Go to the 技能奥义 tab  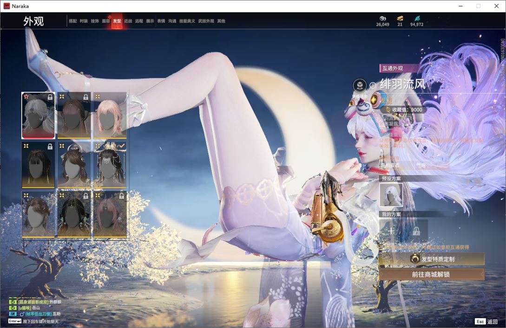187,21
